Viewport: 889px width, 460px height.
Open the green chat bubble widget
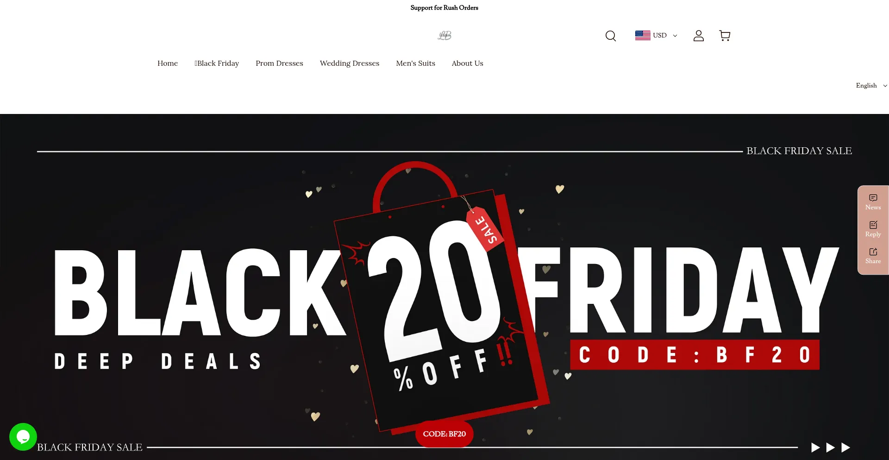23,436
